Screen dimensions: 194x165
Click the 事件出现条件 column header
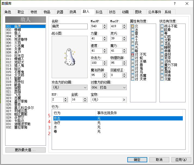coord(139,113)
